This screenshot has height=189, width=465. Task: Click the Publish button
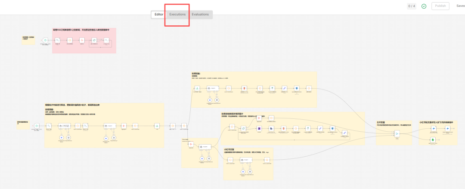pos(440,6)
